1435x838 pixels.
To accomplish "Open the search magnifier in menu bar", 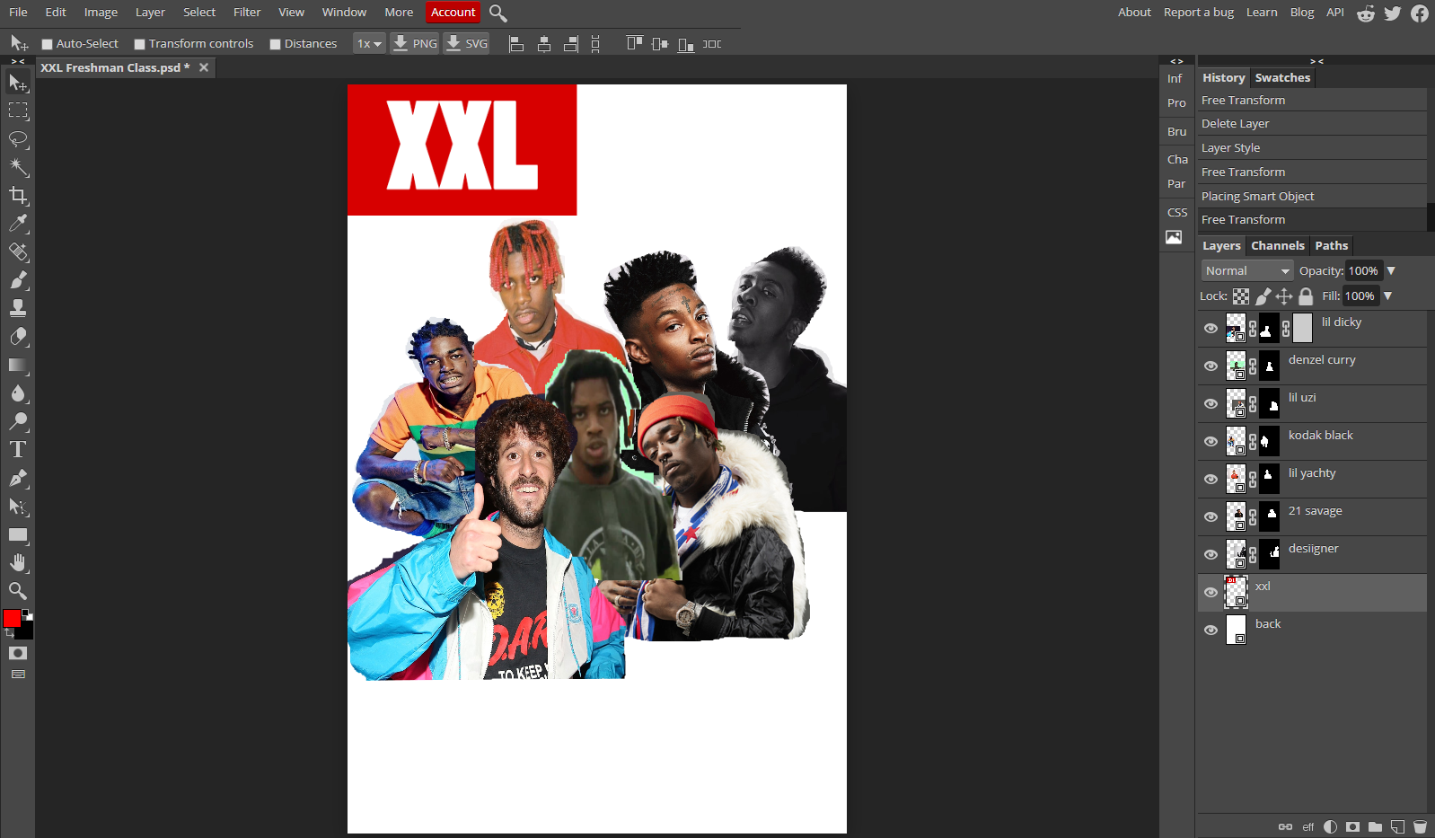I will (x=498, y=13).
